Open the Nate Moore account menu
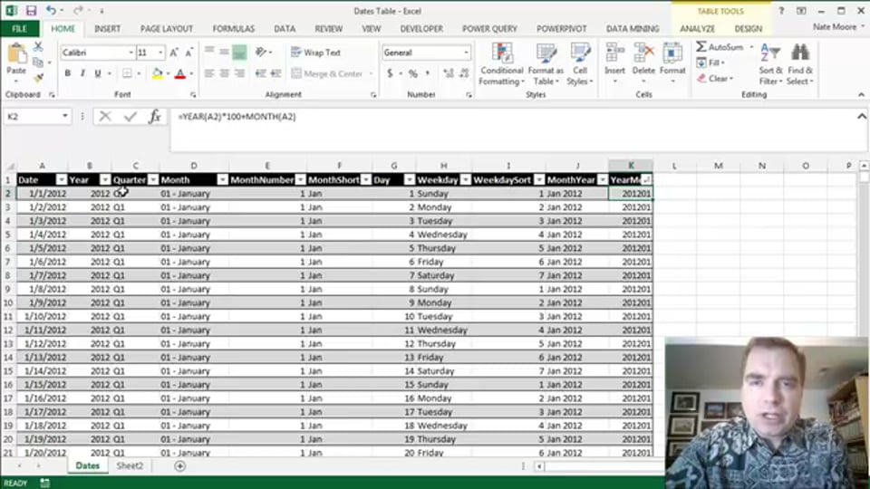 click(837, 26)
